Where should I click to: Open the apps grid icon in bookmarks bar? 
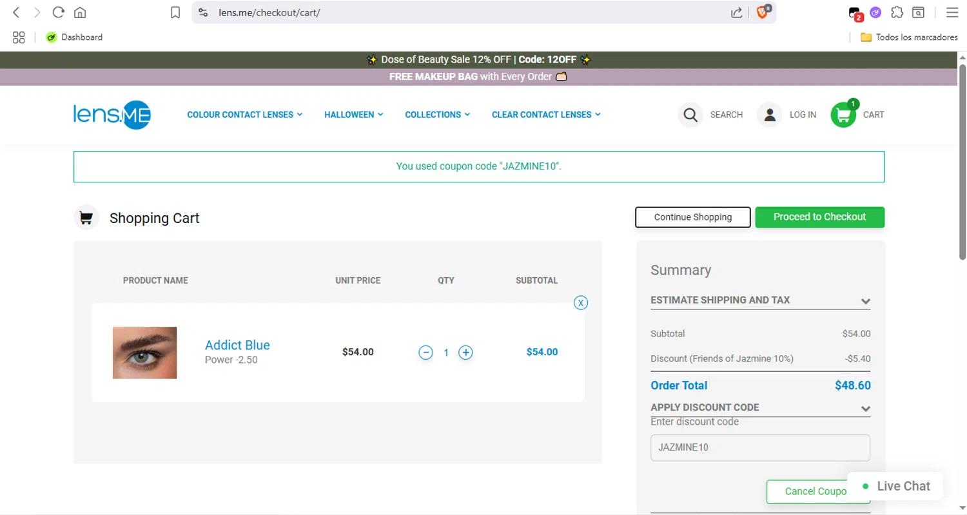19,37
